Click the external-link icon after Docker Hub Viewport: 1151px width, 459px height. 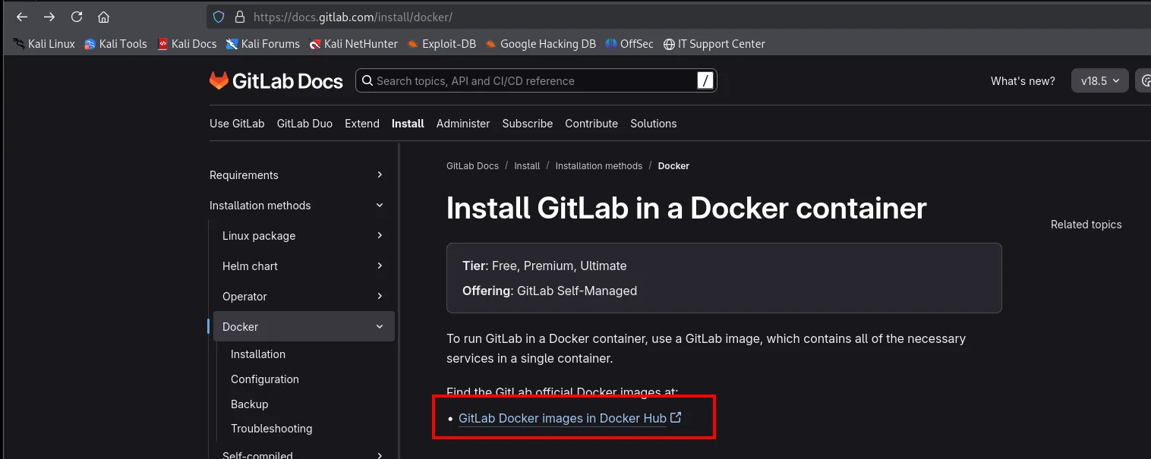[x=676, y=417]
